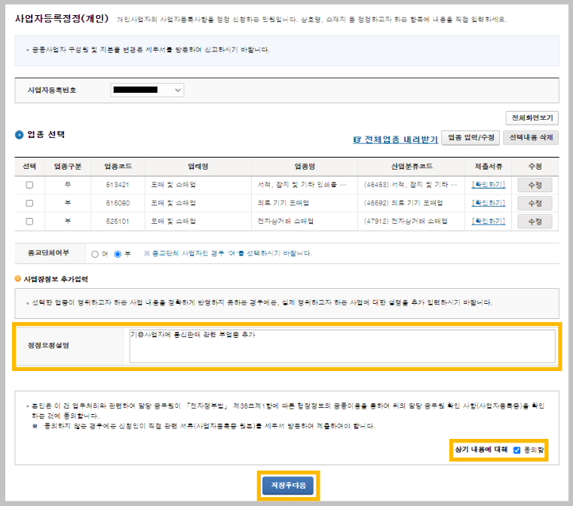Click the 업종코드 column header
573x506 pixels.
coord(118,167)
